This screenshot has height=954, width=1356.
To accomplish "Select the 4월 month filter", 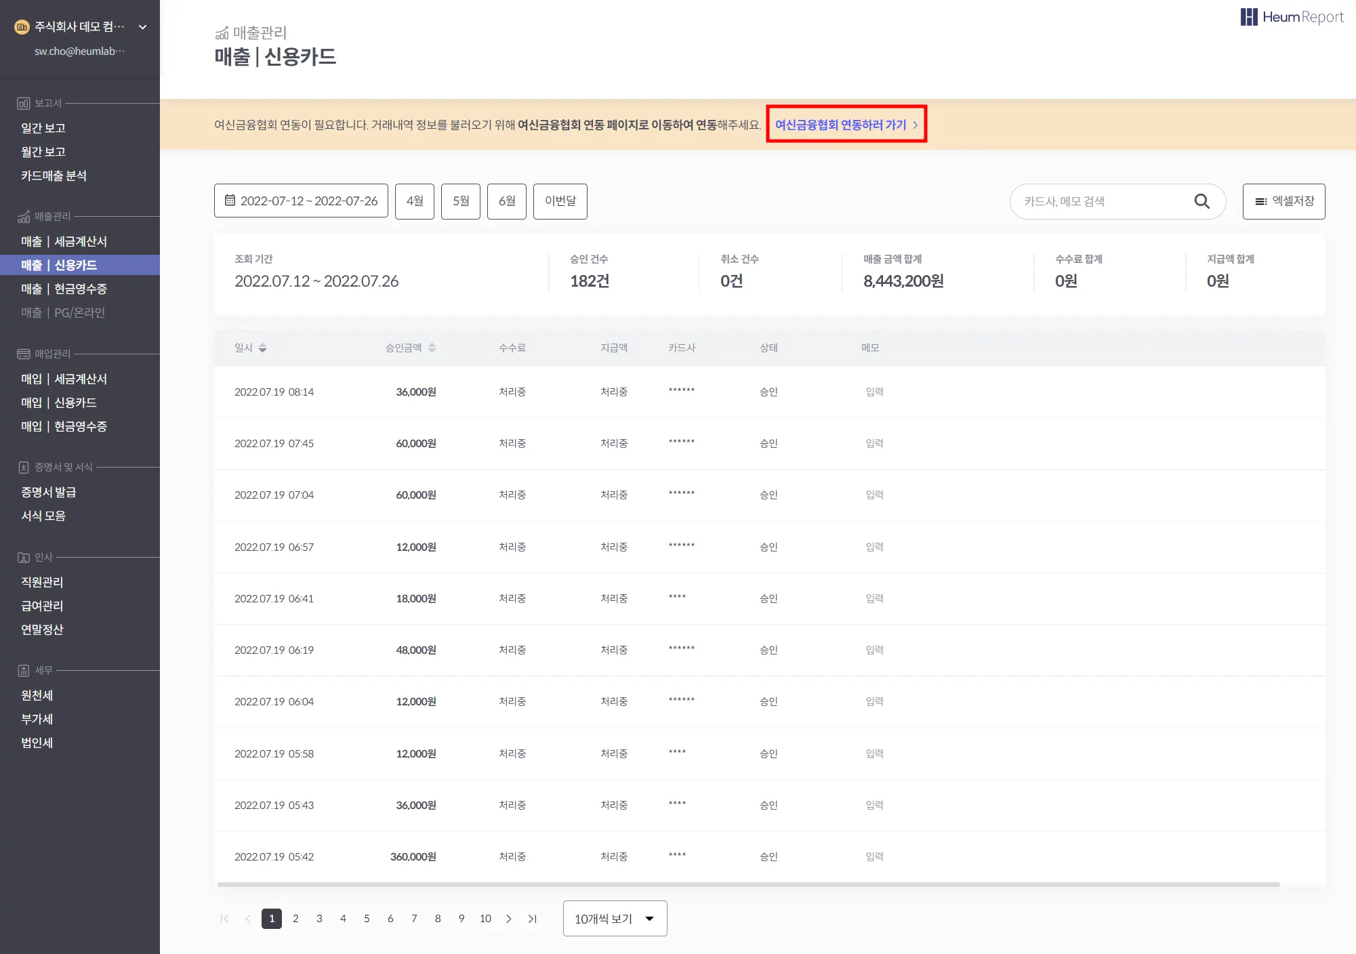I will pos(414,201).
